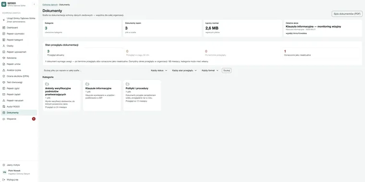365x182 pixels.
Task: Click the Szkolenia graduation cap icon
Action: pyautogui.click(x=4, y=58)
